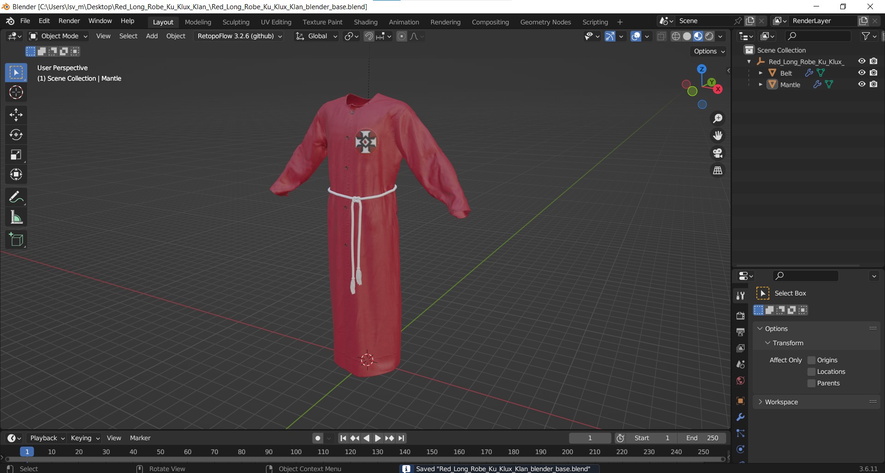Open the Object Mode dropdown
This screenshot has height=473, width=885.
point(58,36)
